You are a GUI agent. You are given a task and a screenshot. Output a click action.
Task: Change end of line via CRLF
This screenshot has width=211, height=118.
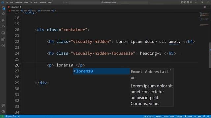(x=172, y=116)
